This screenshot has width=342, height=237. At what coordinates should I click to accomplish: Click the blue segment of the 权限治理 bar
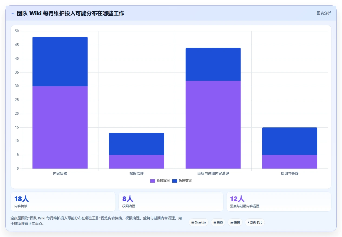137,144
